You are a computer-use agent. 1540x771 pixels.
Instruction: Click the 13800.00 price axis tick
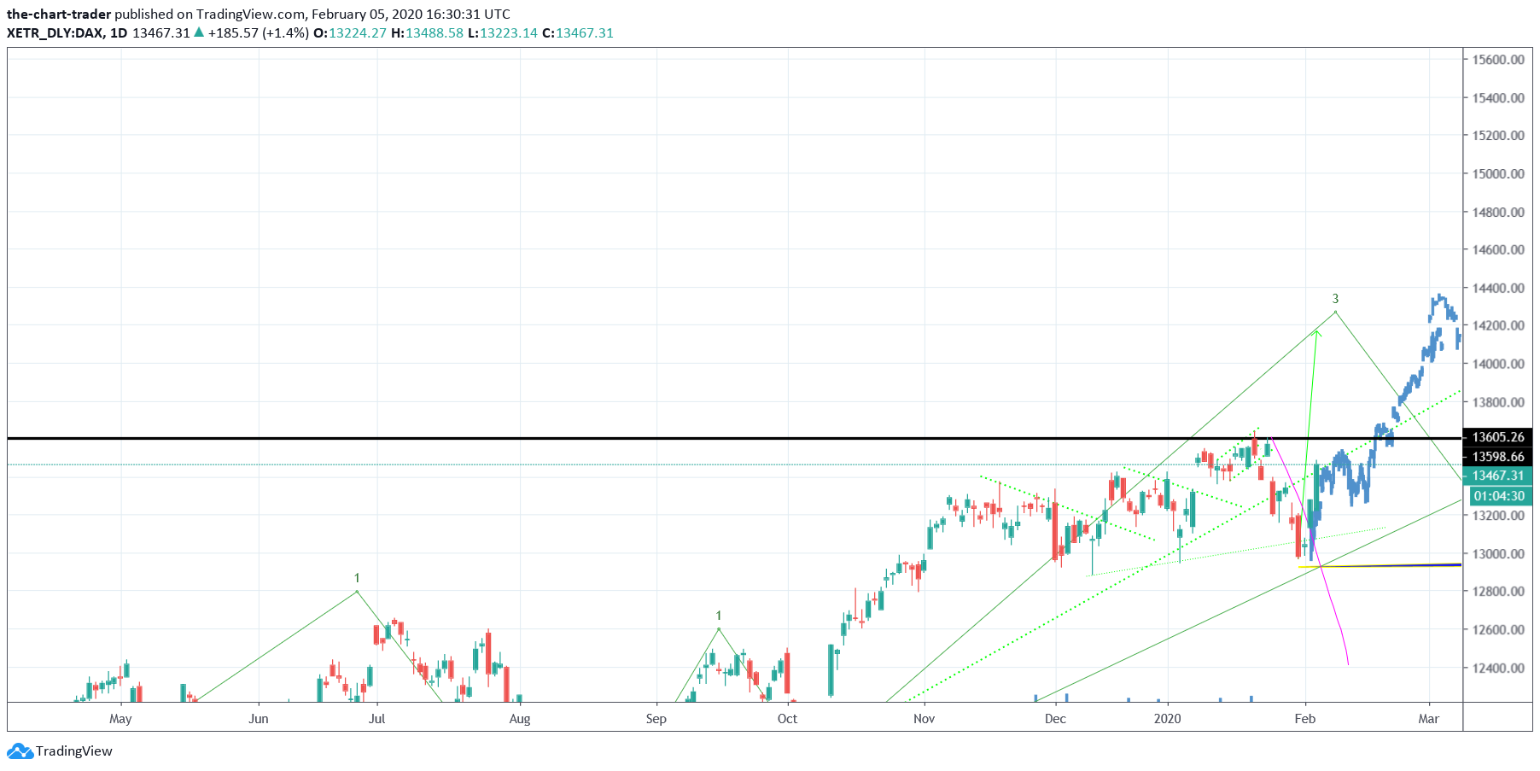[1498, 402]
